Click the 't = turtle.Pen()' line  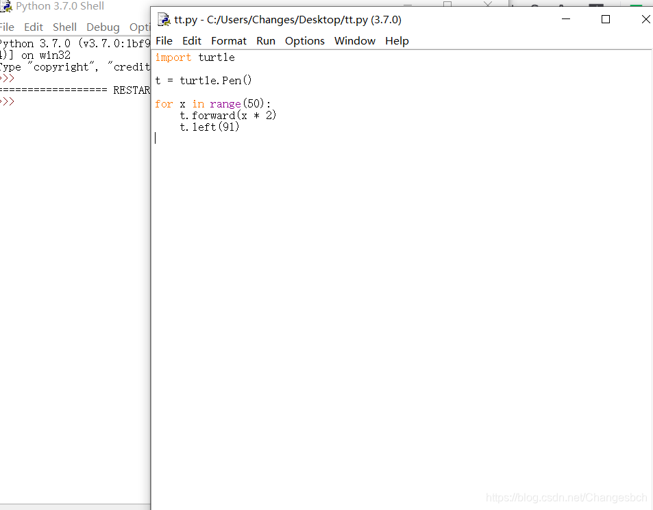pyautogui.click(x=204, y=80)
